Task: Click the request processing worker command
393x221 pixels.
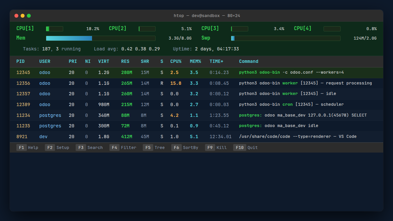Action: coord(306,83)
